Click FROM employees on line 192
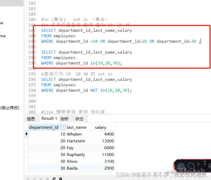This screenshot has height=180, width=211. pyautogui.click(x=58, y=58)
